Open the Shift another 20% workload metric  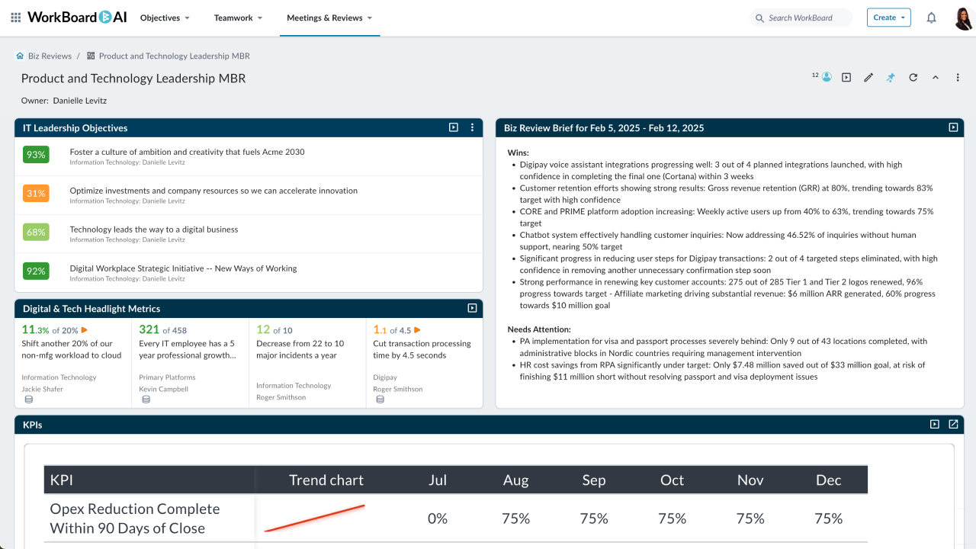pyautogui.click(x=72, y=349)
